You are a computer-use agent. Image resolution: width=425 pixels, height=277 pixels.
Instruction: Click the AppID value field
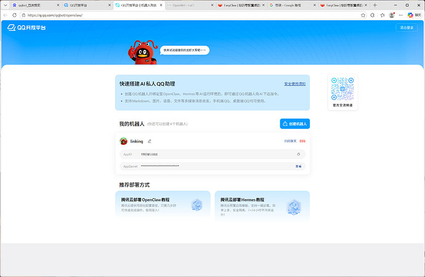click(x=212, y=154)
